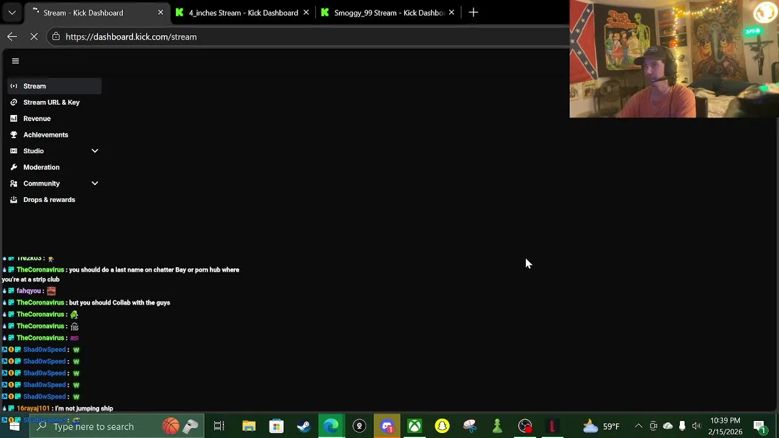Switch to the 4_inches Stream tab
Viewport: 779px width, 438px height.
coord(242,13)
